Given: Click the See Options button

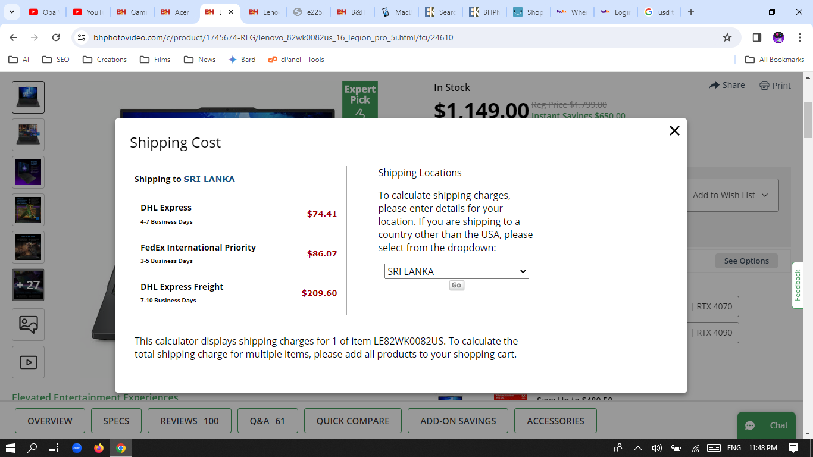Looking at the screenshot, I should [x=746, y=261].
